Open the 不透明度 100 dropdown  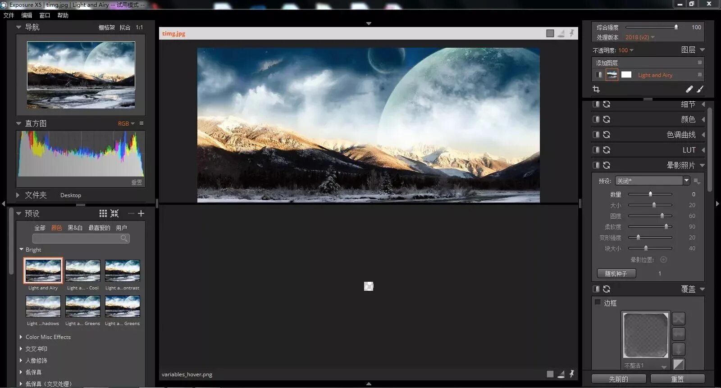point(626,50)
